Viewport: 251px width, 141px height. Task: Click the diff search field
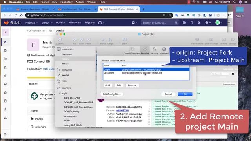(x=220, y=74)
